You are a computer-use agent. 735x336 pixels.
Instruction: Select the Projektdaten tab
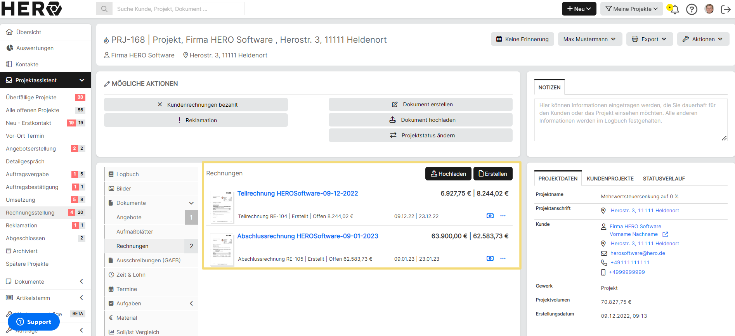pos(558,178)
